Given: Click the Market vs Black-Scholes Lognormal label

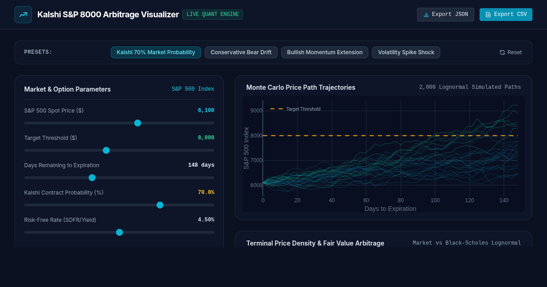Looking at the screenshot, I should (467, 243).
